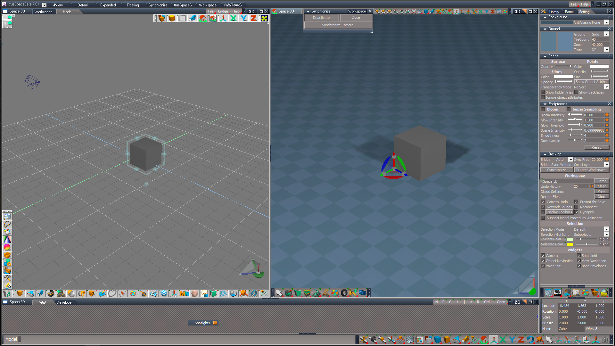Enable the Bloom checkbox
The height and width of the screenshot is (346, 615).
coord(543,109)
